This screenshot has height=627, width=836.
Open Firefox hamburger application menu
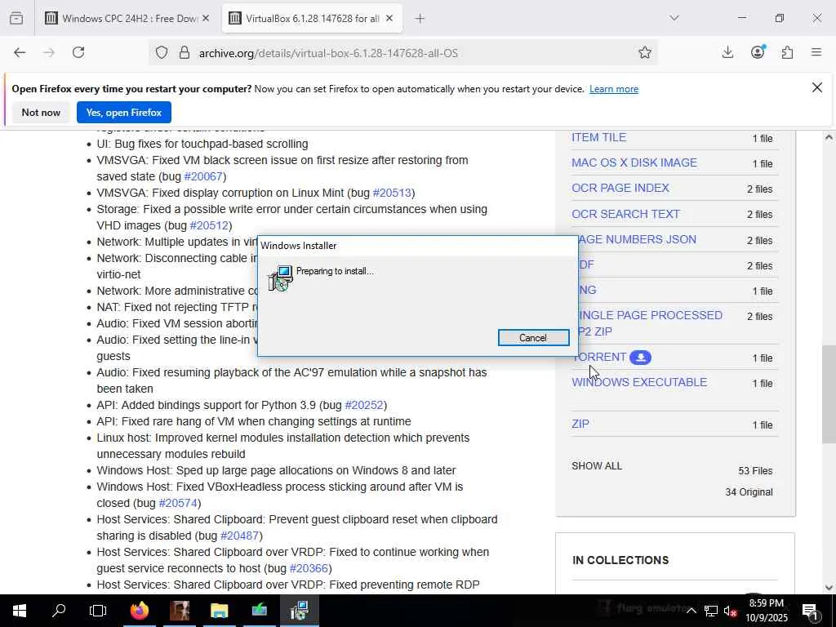pos(816,52)
